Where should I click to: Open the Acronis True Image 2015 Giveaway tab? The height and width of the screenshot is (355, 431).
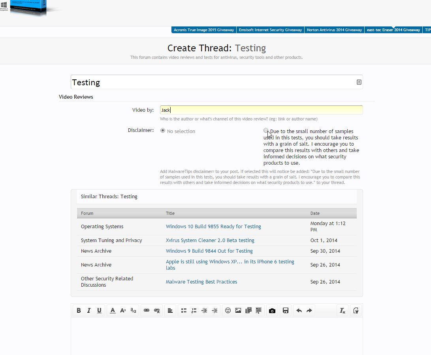(204, 30)
